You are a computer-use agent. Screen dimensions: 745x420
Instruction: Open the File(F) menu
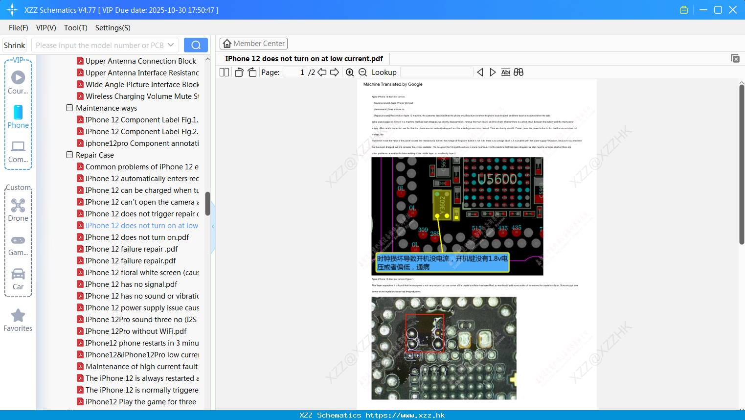(x=19, y=28)
